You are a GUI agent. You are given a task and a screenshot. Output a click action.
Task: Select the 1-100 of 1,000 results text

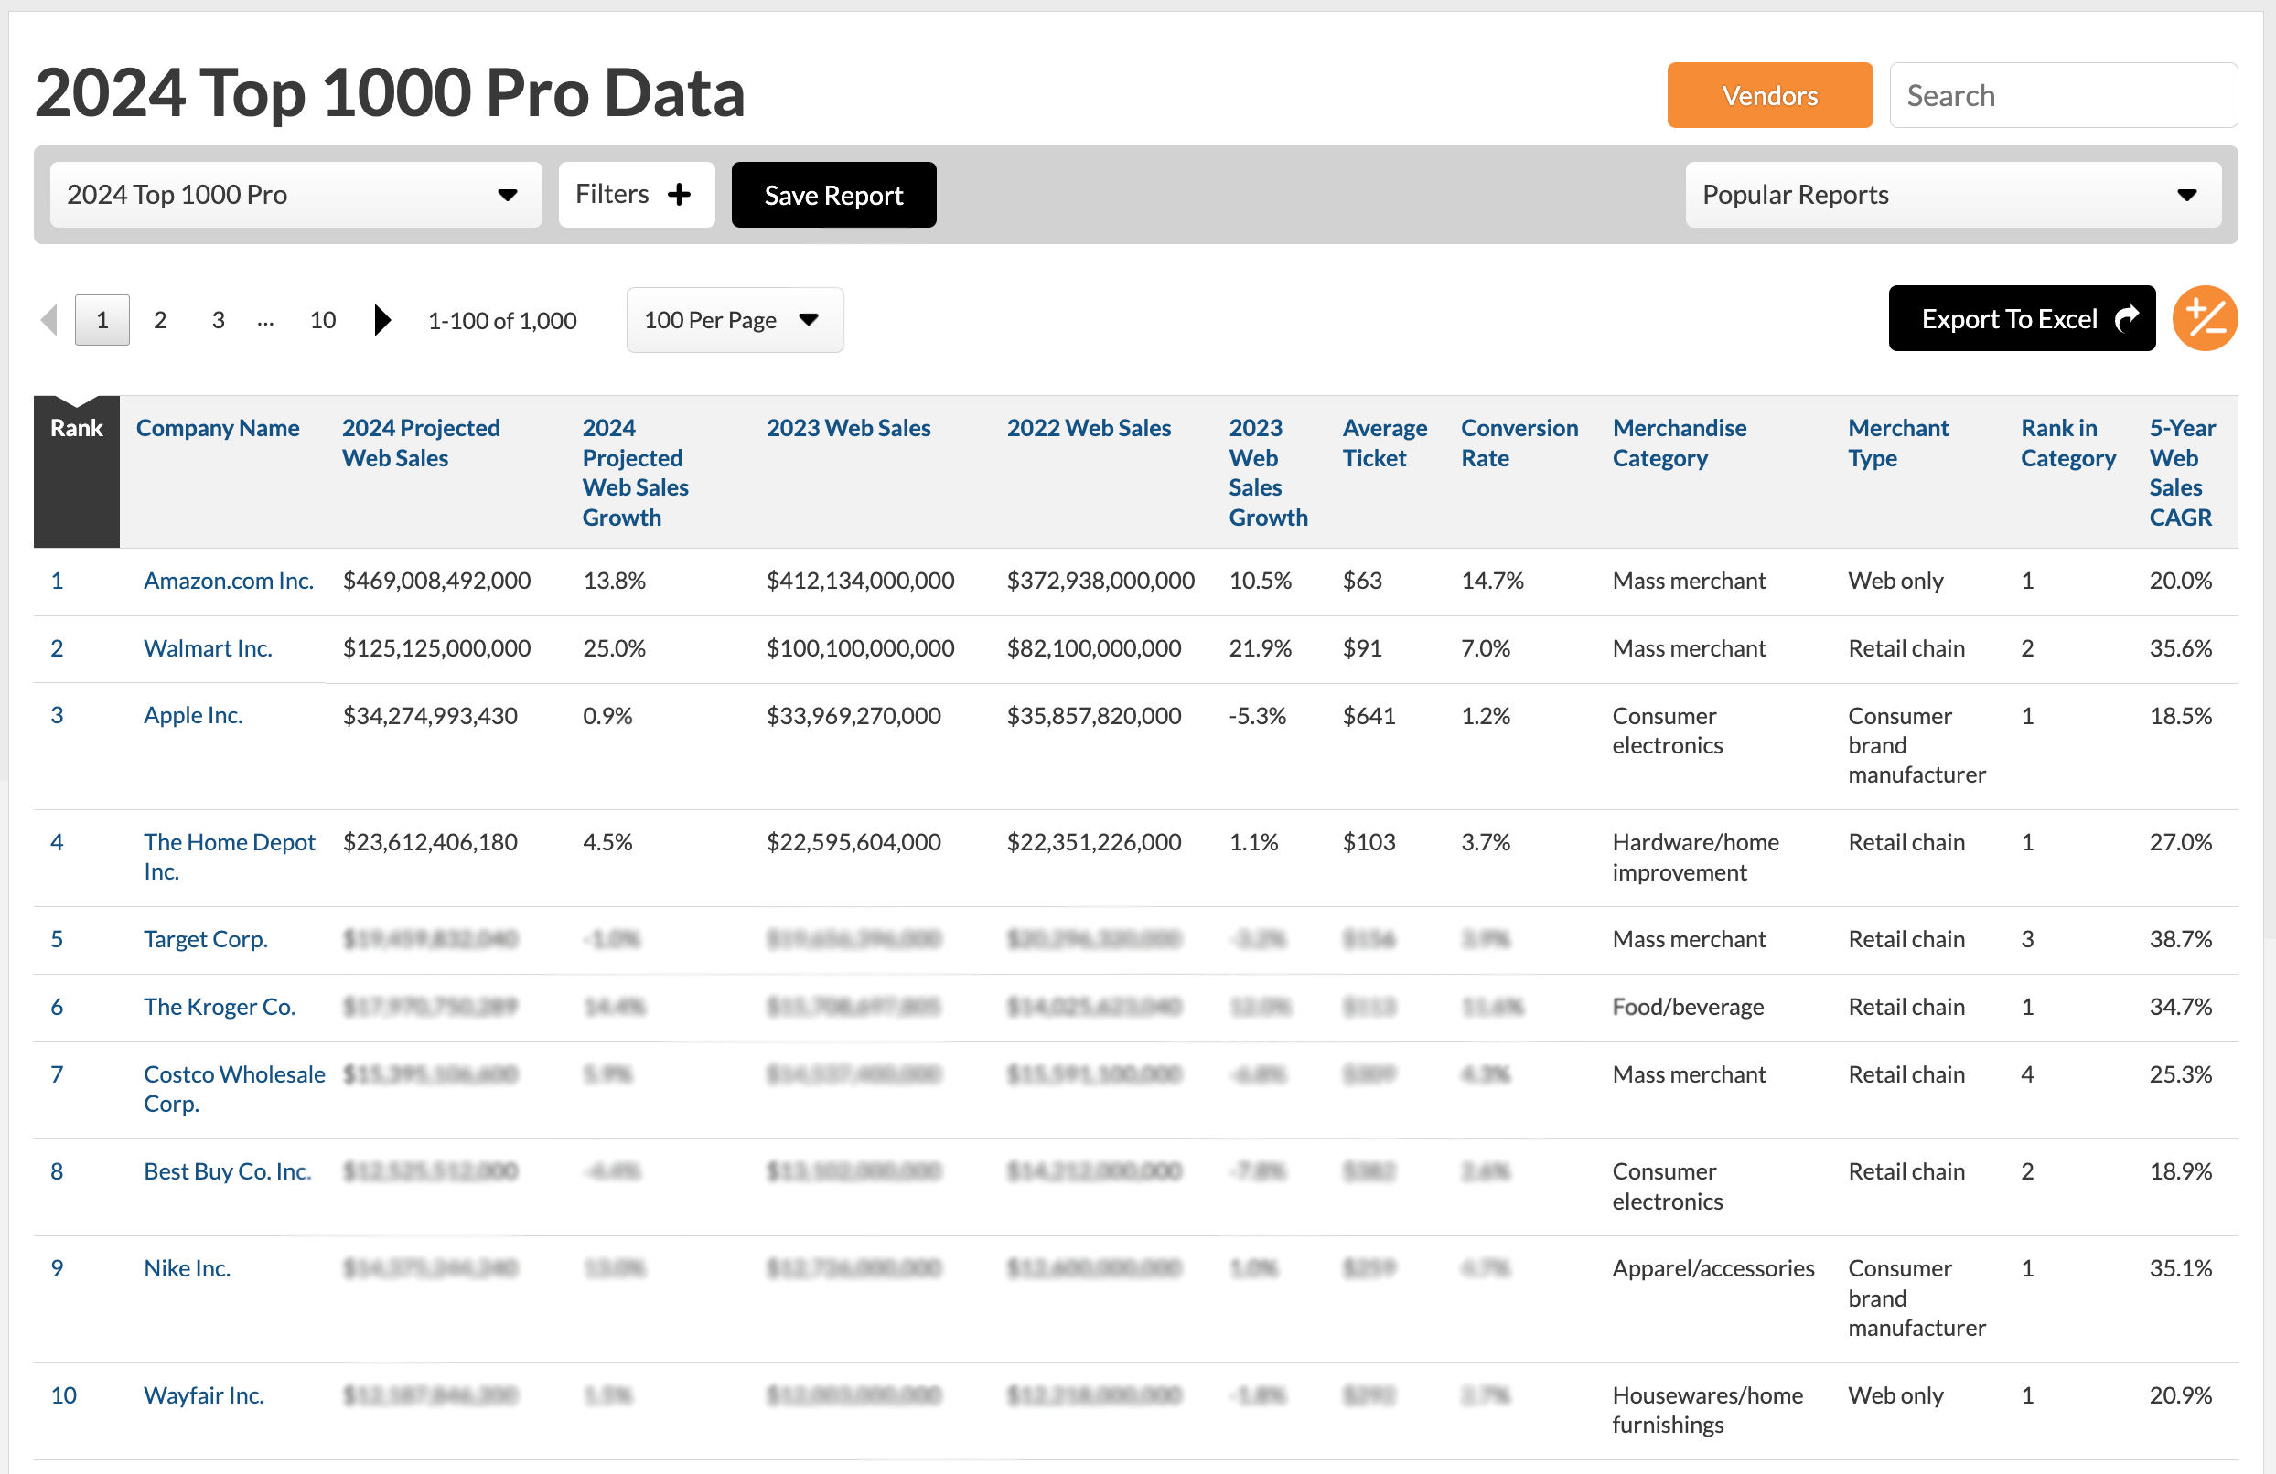[502, 320]
